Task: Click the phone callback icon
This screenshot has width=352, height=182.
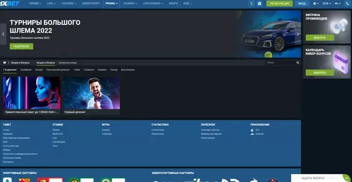Action: pos(348,4)
